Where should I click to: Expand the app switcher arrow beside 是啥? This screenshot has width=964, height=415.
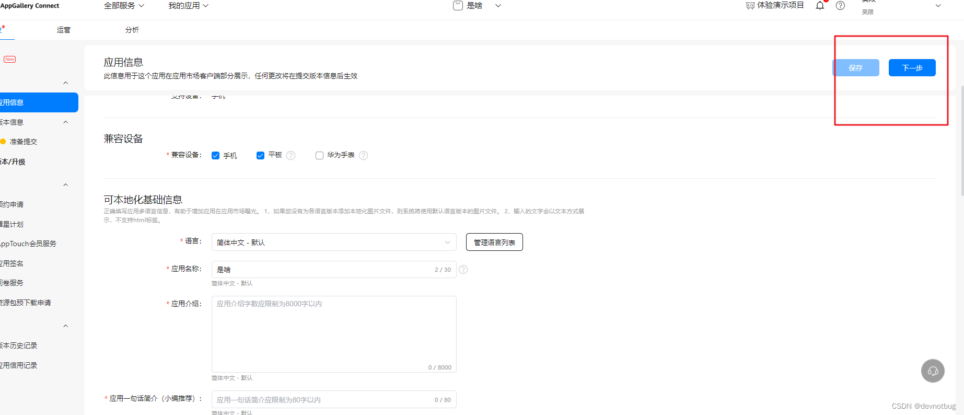498,6
